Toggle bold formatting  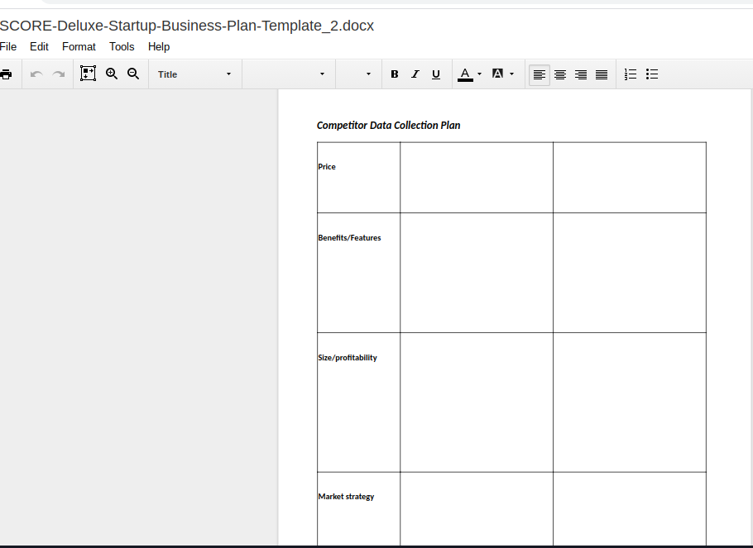[395, 74]
